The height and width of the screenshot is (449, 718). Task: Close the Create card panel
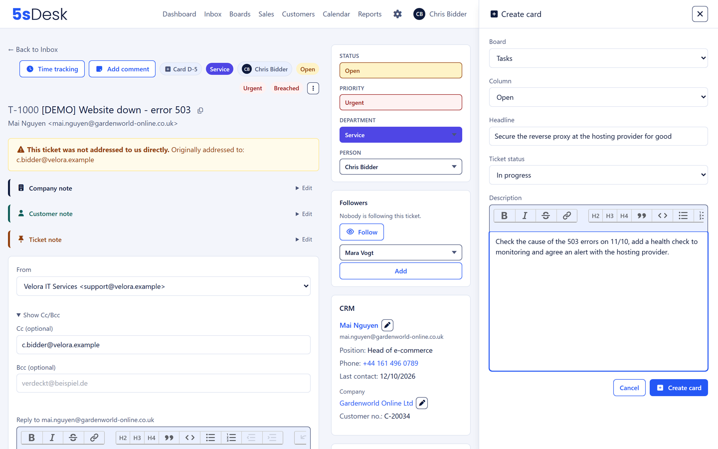pos(700,14)
